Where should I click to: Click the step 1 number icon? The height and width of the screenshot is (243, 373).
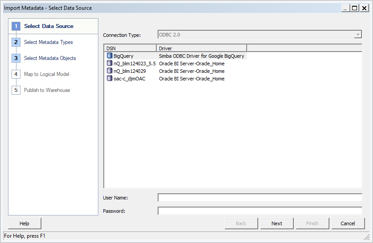click(16, 26)
